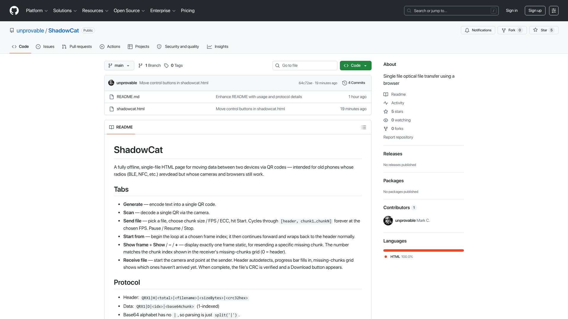Viewport: 568px width, 319px height.
Task: Expand the Enterprise menu
Action: pyautogui.click(x=163, y=11)
